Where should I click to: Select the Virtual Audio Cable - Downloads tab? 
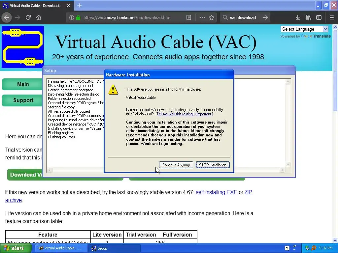coord(37,6)
